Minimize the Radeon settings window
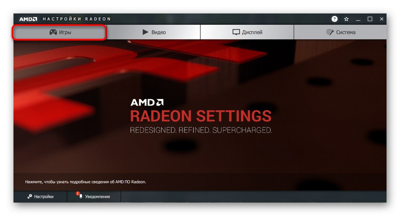Image resolution: width=400 pixels, height=216 pixels. click(x=358, y=19)
